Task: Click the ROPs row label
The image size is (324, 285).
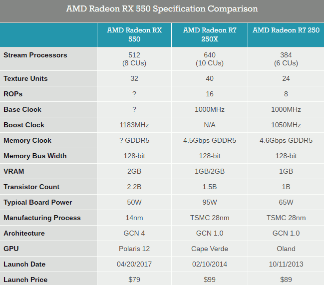Action: 13,94
